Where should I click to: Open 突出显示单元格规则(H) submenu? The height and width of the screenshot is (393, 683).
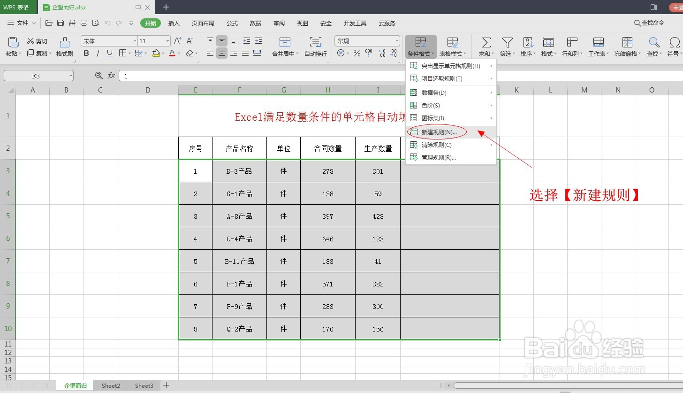coord(451,66)
